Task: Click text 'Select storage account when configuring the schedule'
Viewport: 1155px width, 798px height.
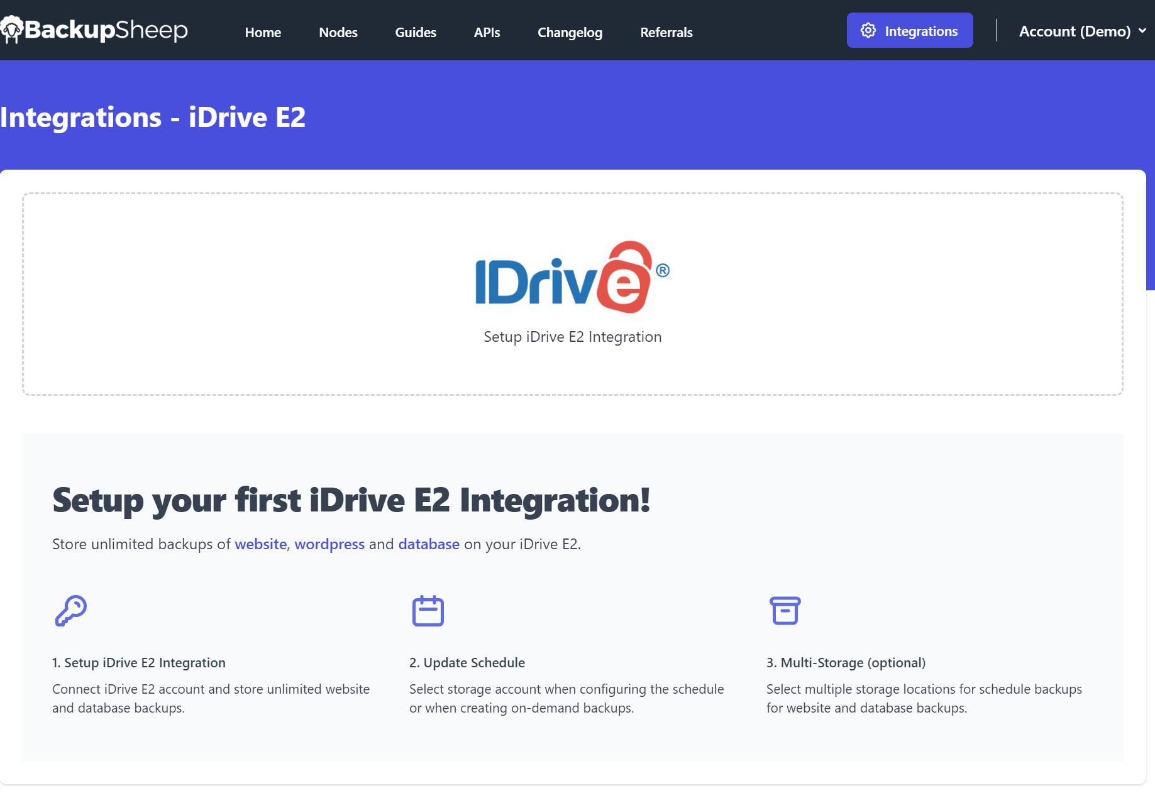Action: point(566,689)
